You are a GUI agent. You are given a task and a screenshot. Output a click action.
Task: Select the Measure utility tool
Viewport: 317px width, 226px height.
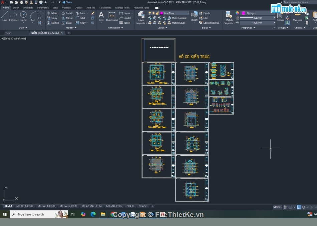297,16
